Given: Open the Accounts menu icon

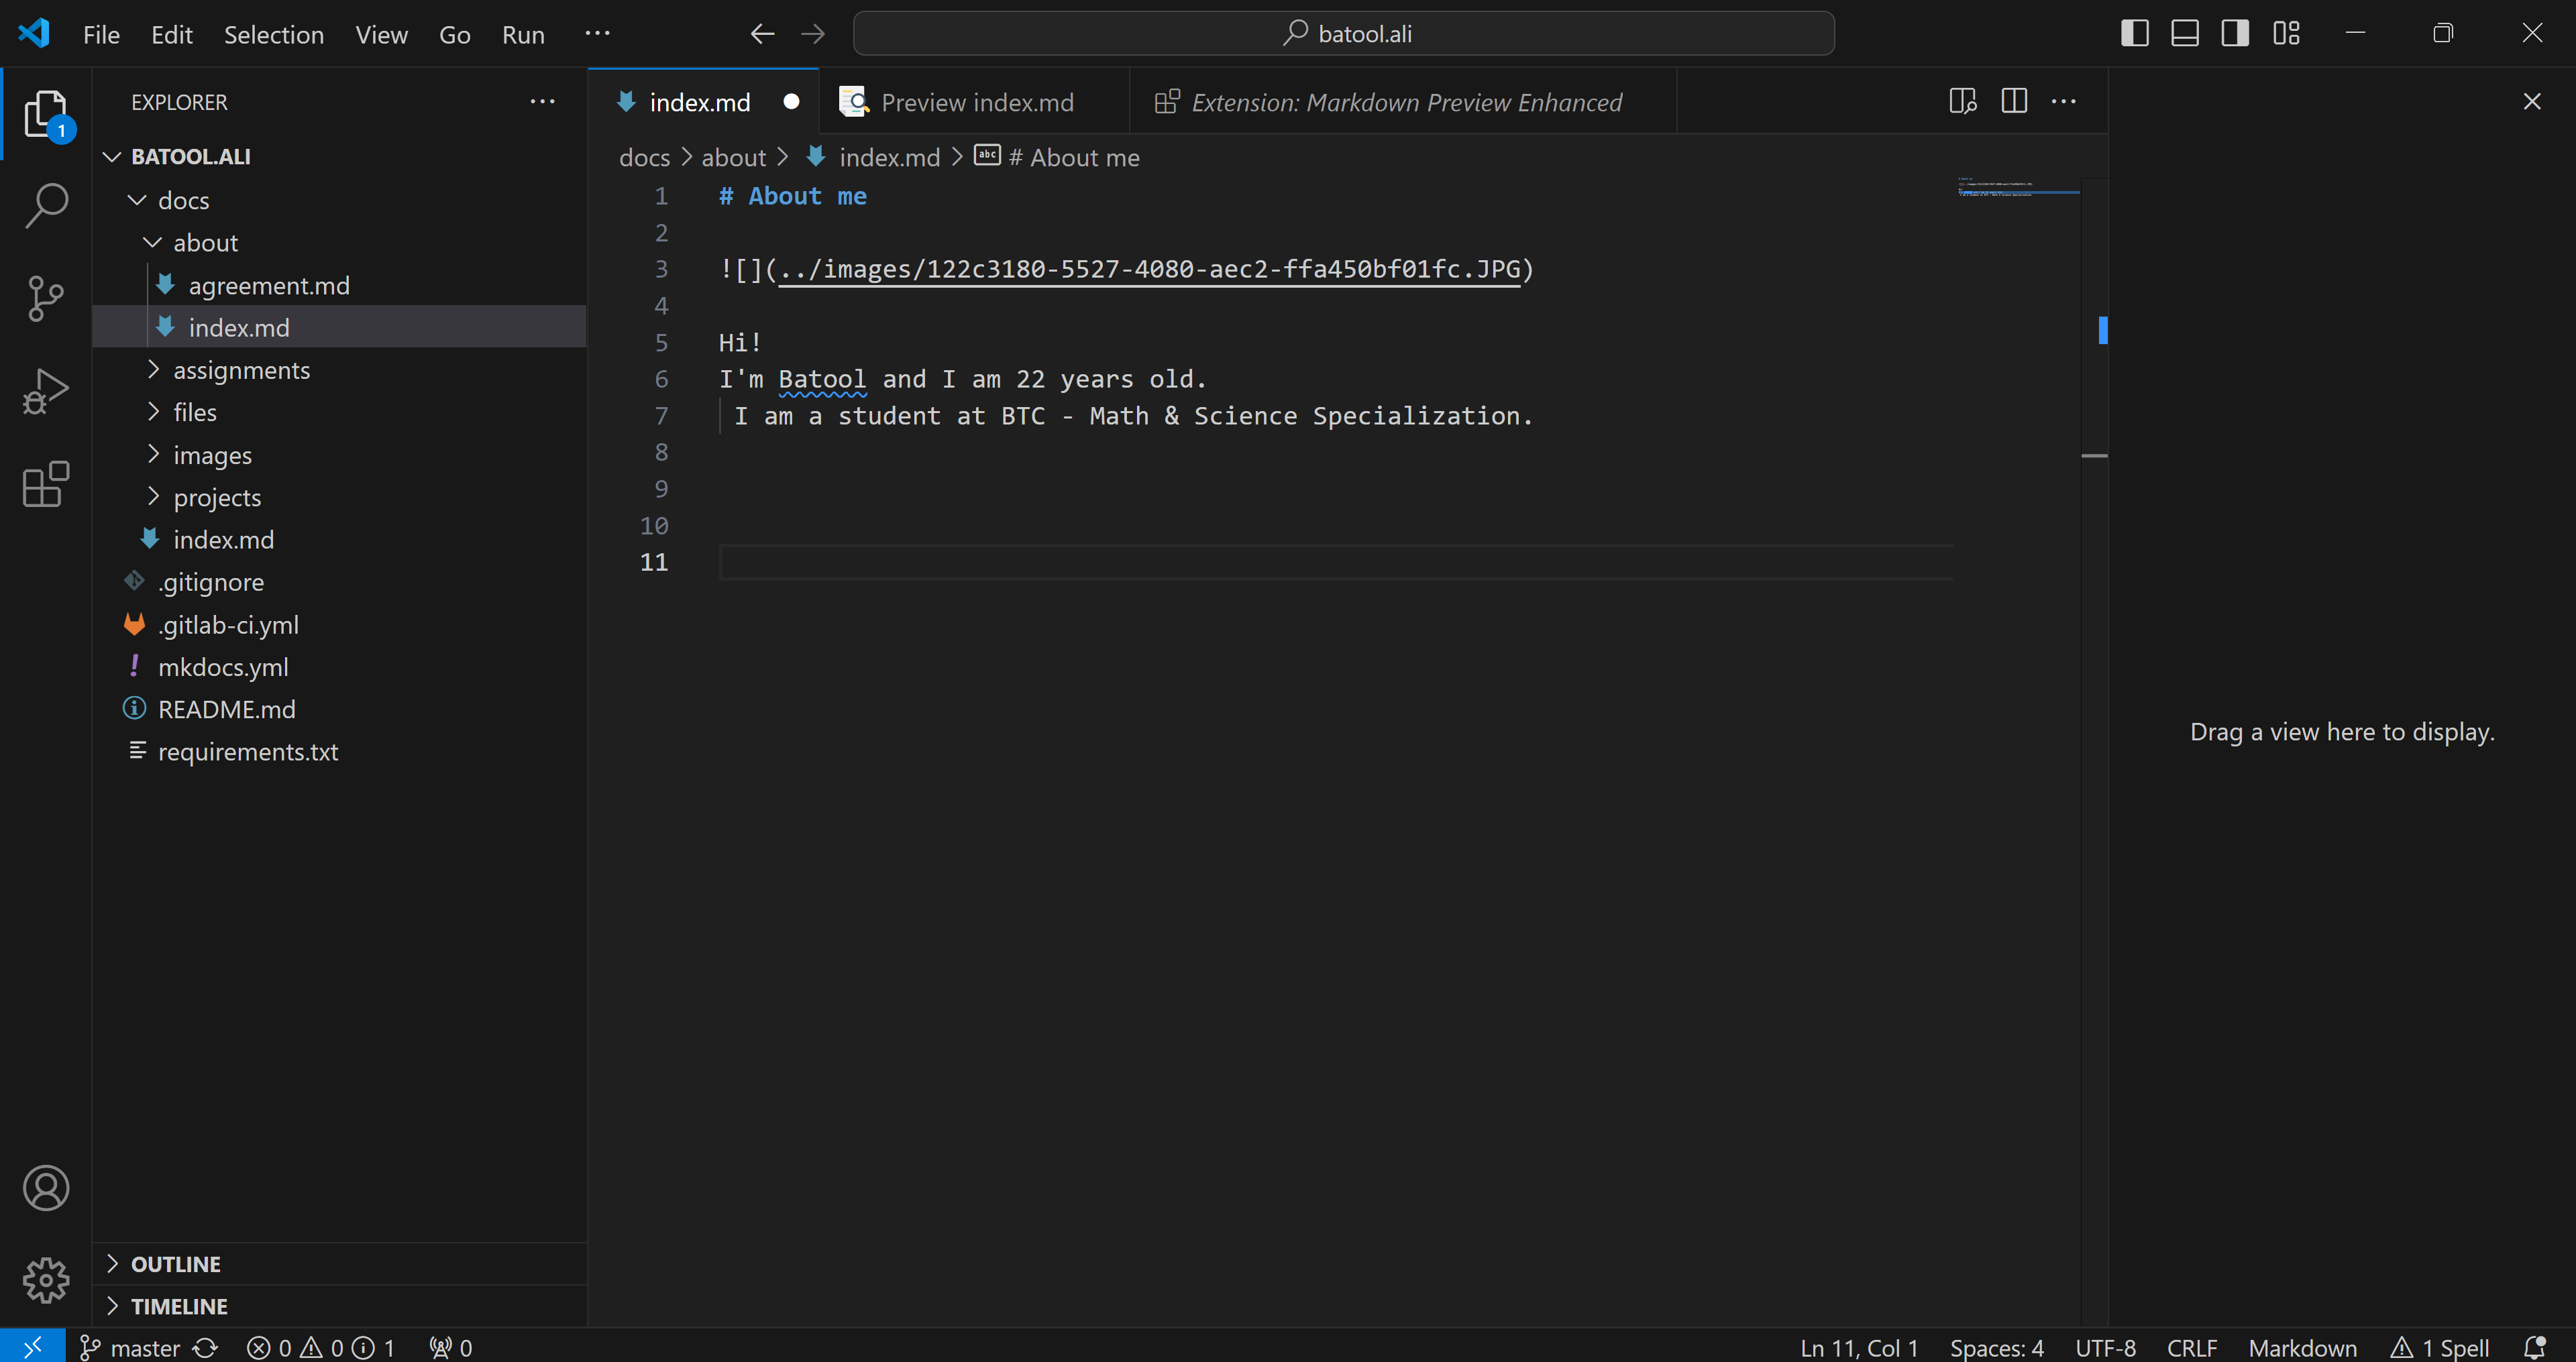Looking at the screenshot, I should (x=45, y=1188).
